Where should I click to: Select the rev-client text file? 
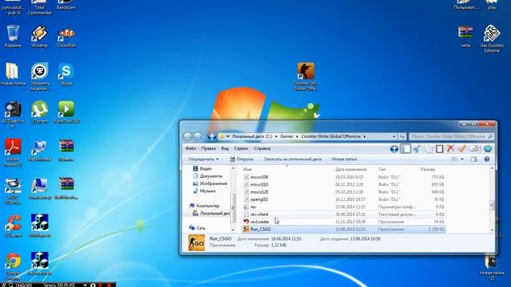pyautogui.click(x=343, y=214)
